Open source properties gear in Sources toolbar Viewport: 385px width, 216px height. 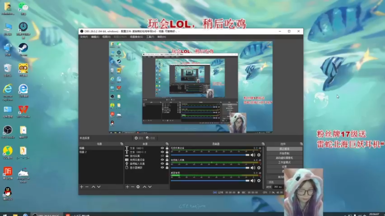(x=138, y=187)
